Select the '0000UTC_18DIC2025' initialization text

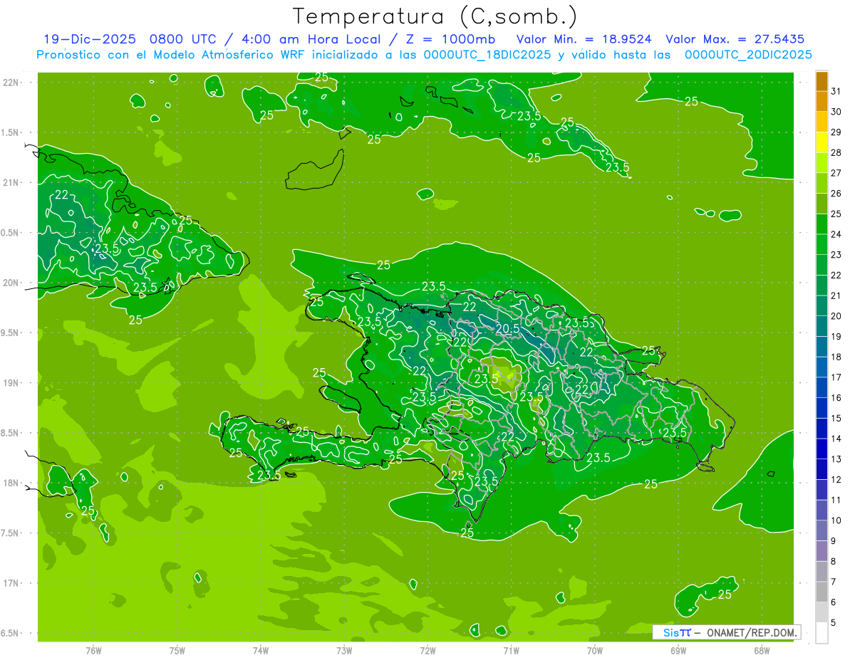click(x=488, y=55)
